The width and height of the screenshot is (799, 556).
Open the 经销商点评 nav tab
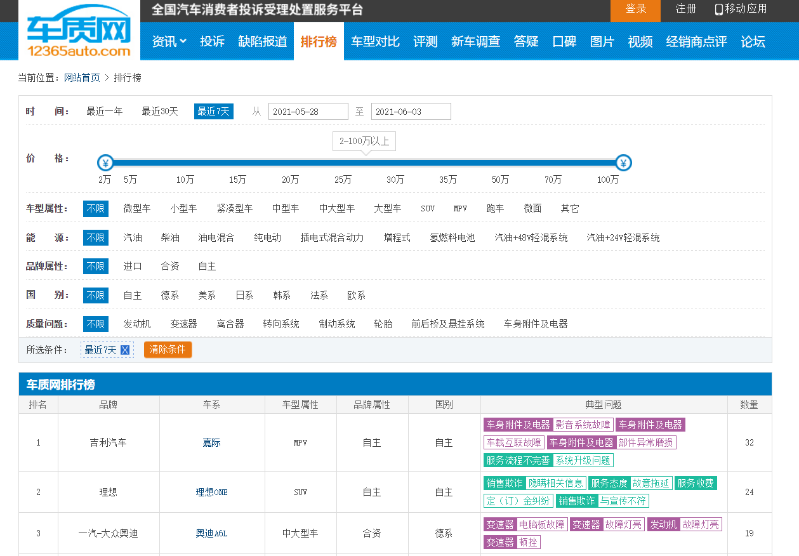697,41
